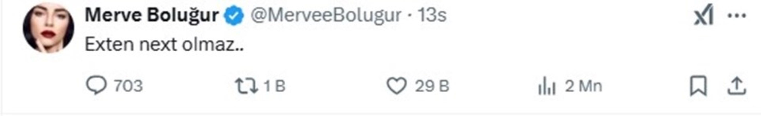Open the share upload-arrow icon
This screenshot has width=761, height=116.
737,86
